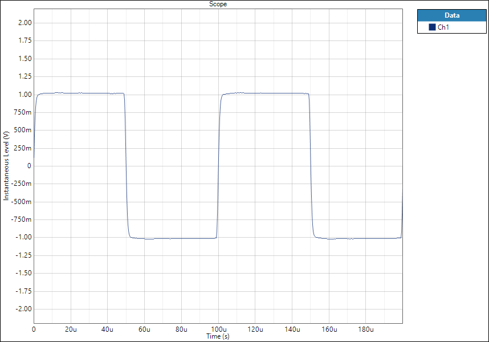Click the -1.25 y-axis value
Viewport: 489px width, 342px height.
(24, 255)
